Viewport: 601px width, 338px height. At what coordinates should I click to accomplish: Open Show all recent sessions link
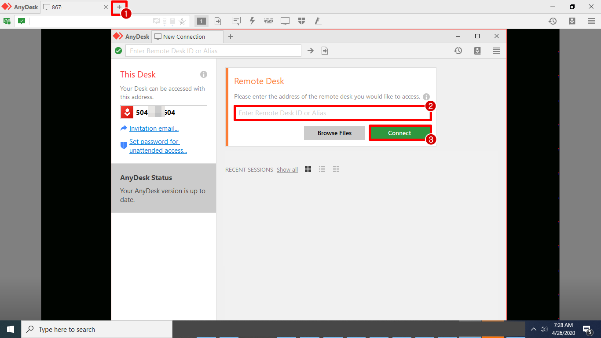287,170
